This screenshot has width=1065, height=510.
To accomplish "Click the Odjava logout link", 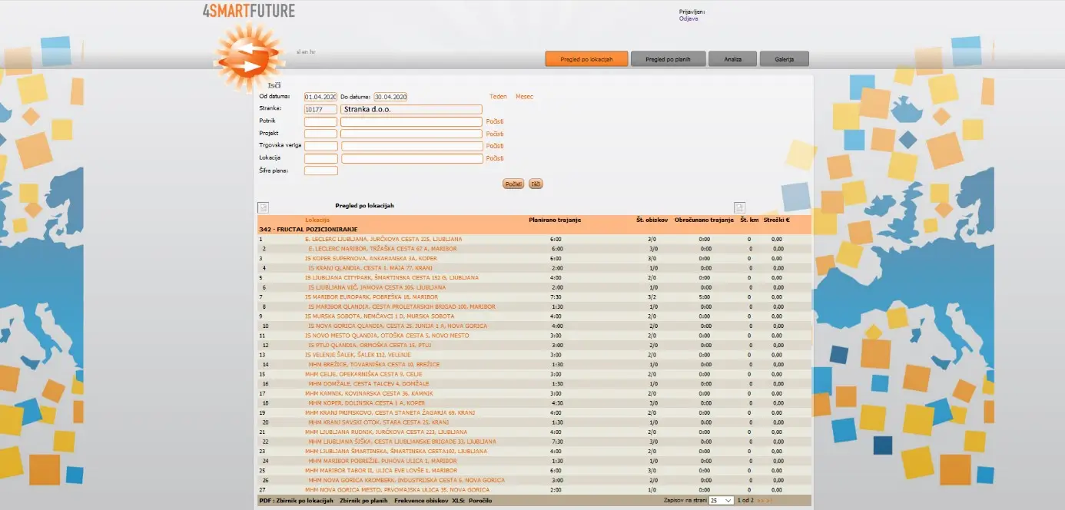I will [688, 18].
